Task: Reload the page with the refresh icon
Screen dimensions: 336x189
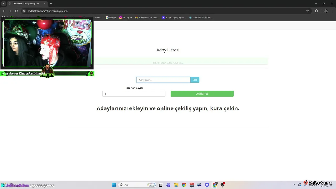Action: (16, 11)
